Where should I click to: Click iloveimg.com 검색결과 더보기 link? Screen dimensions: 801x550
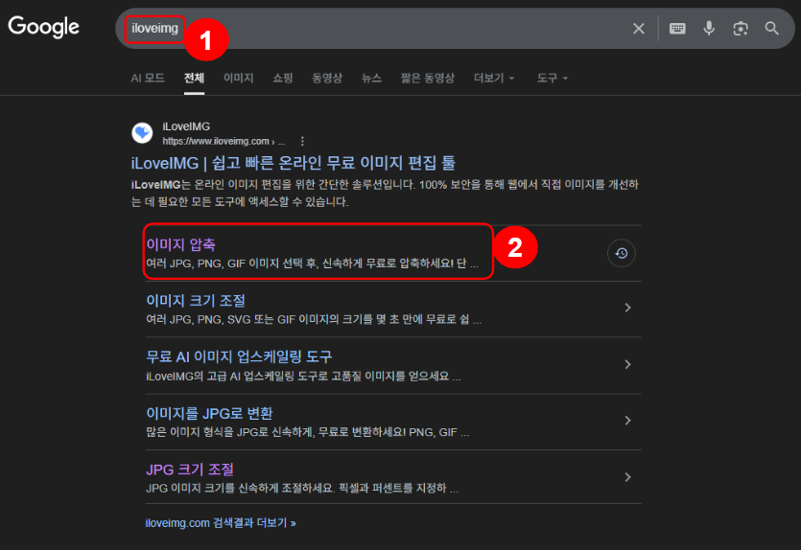pos(221,523)
